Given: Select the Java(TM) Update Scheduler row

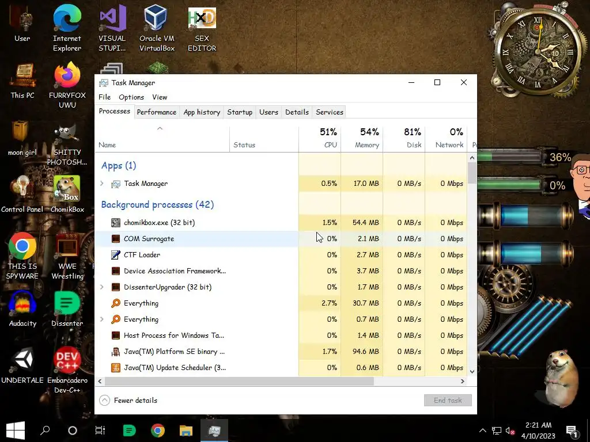Looking at the screenshot, I should [281, 368].
